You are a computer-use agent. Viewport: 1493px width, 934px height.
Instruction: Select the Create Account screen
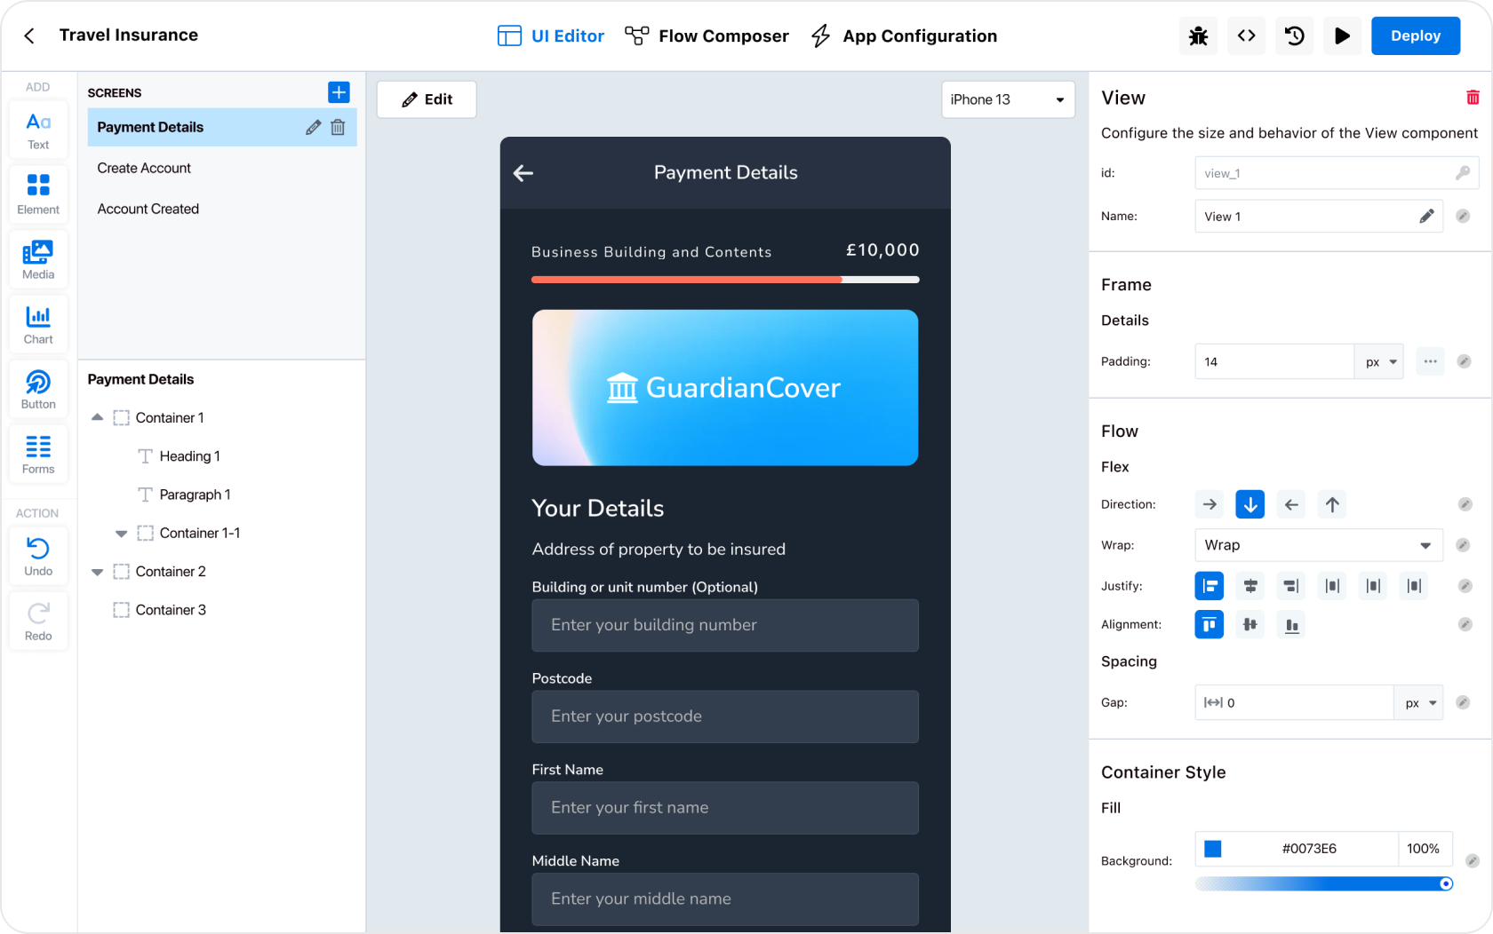click(144, 168)
